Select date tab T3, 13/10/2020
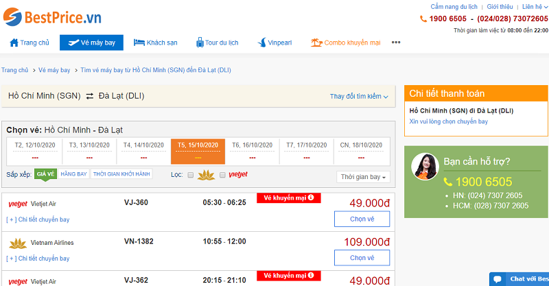The image size is (549, 286). click(89, 152)
